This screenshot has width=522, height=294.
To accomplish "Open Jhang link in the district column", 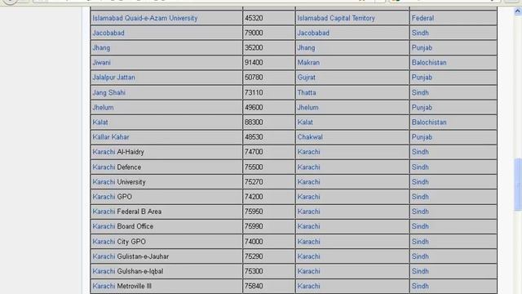I will click(306, 47).
